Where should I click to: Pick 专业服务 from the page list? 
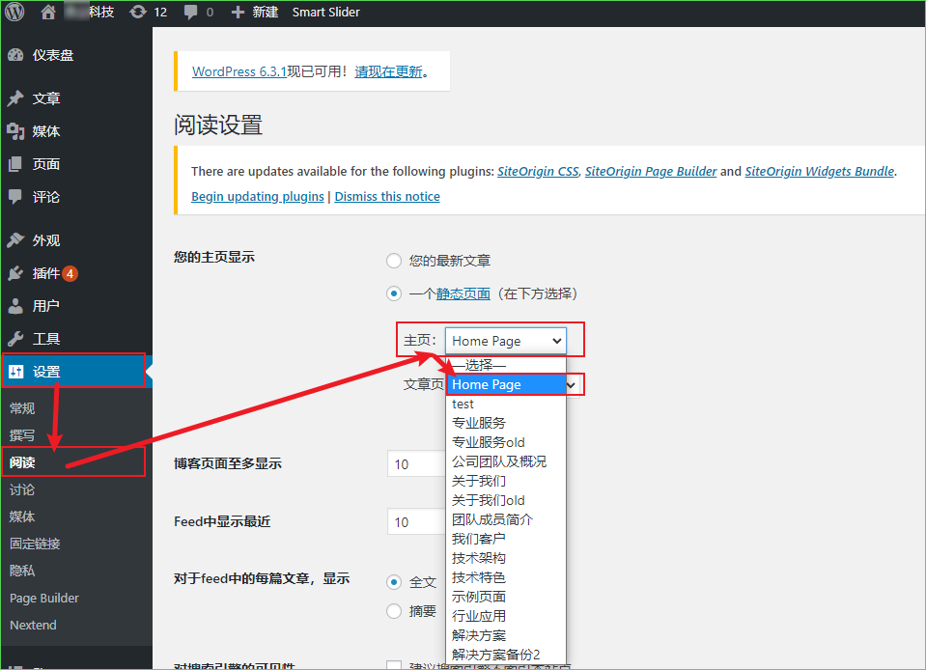[x=506, y=423]
